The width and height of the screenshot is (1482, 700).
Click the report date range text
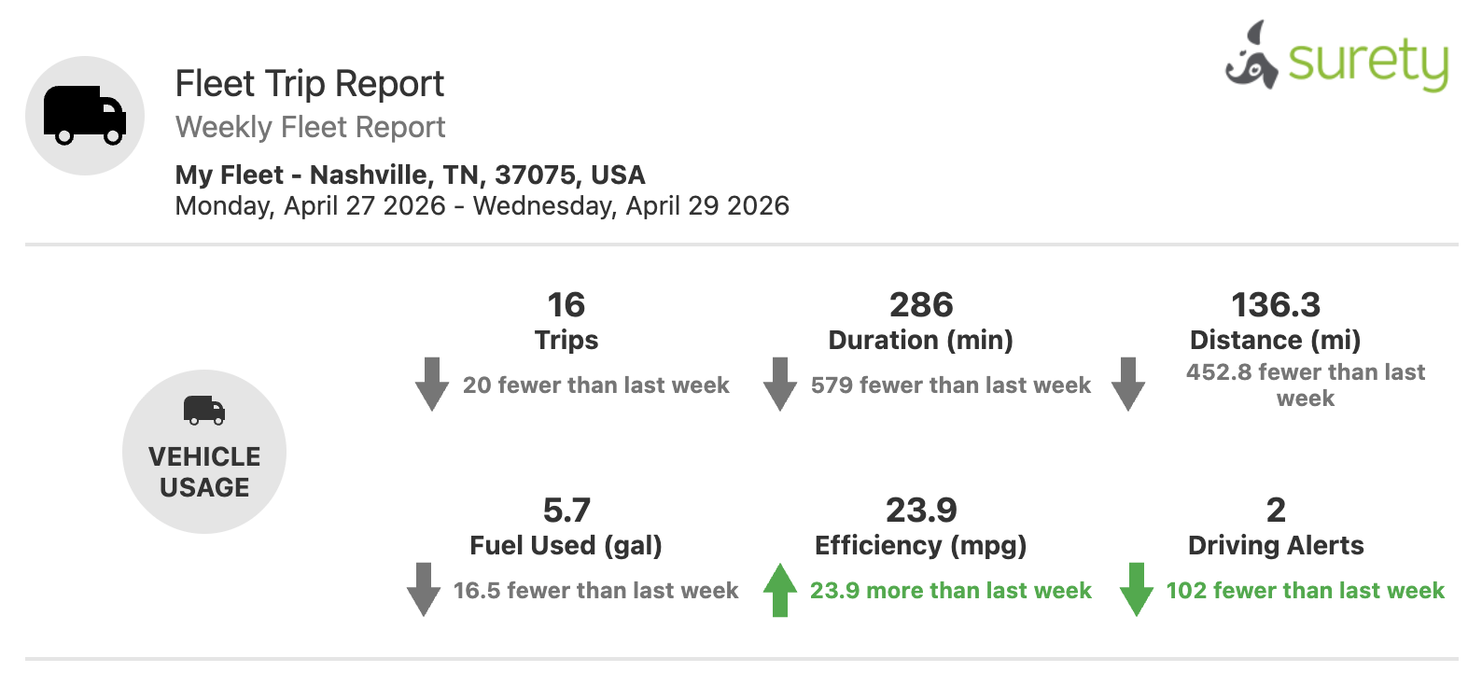click(x=482, y=205)
